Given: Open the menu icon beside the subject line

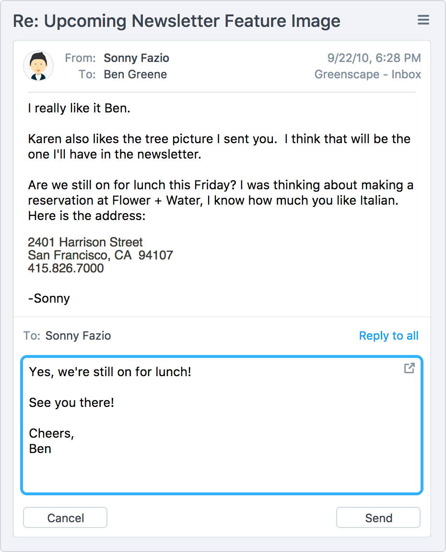Looking at the screenshot, I should (x=423, y=20).
